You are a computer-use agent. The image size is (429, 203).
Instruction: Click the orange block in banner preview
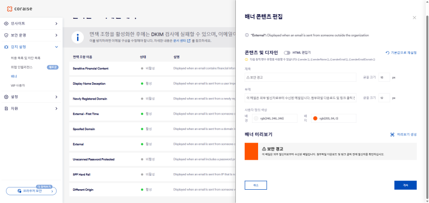(251, 152)
